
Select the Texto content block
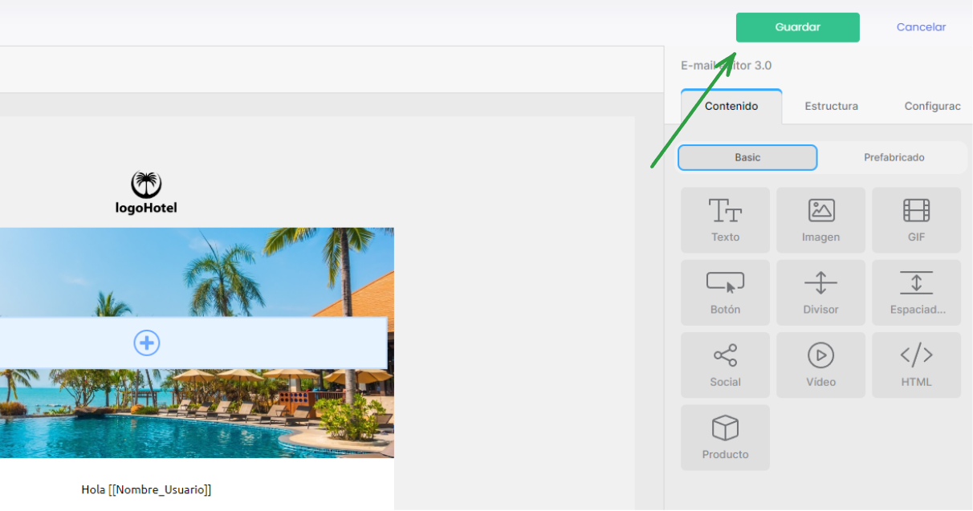coord(725,221)
